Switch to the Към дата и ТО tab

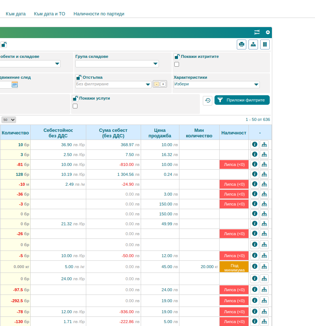pos(50,14)
